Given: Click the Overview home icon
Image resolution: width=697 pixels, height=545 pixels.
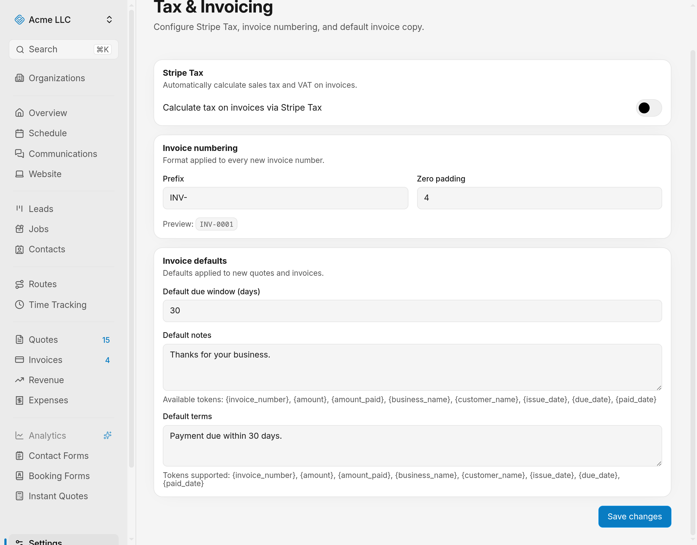Looking at the screenshot, I should tap(20, 113).
